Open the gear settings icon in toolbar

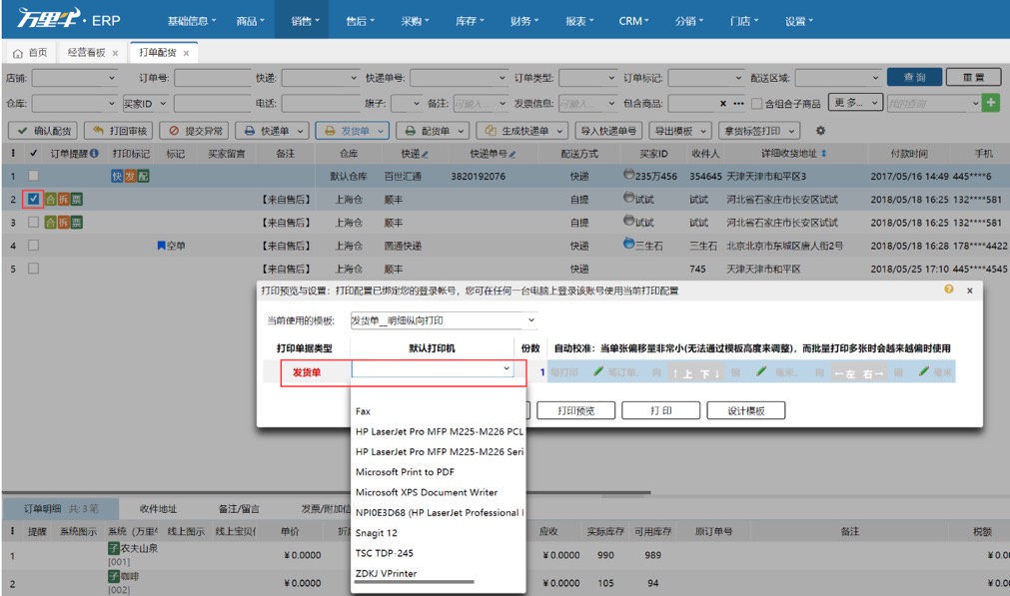pyautogui.click(x=821, y=131)
